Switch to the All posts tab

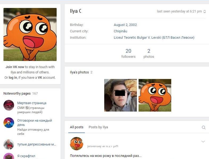pos(77,127)
